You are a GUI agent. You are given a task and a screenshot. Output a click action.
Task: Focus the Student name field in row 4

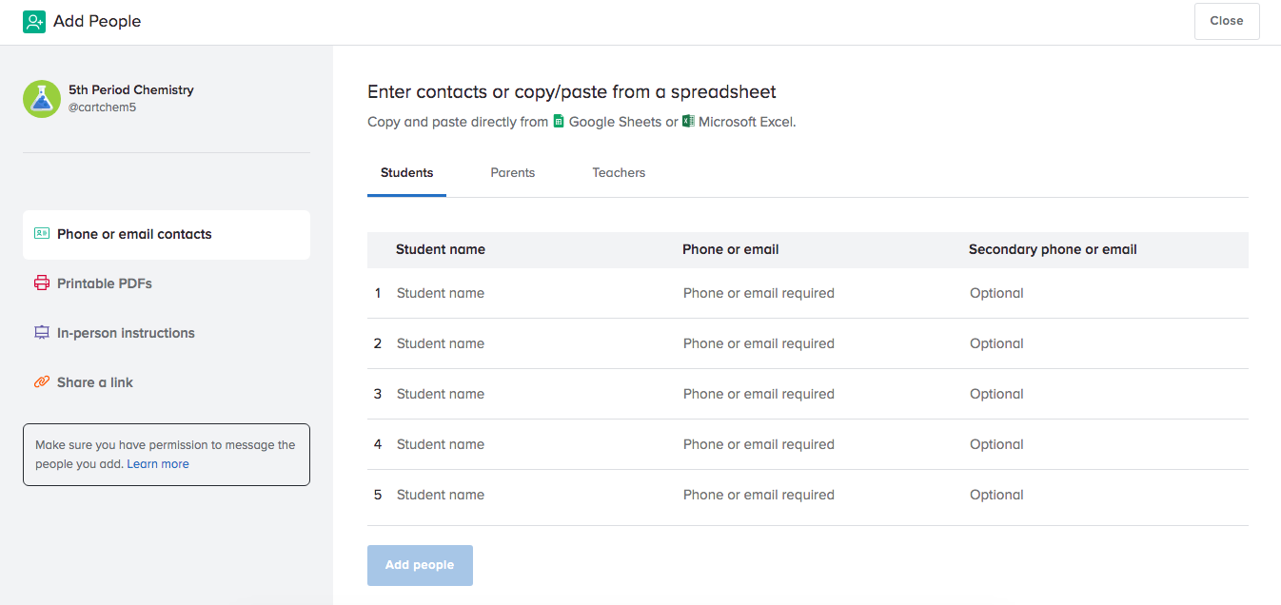point(531,444)
